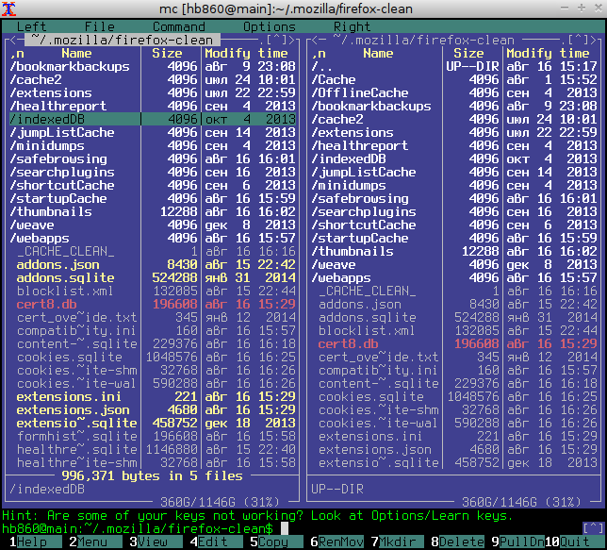Select /extensions in left panel
Image resolution: width=607 pixels, height=550 pixels.
click(153, 92)
